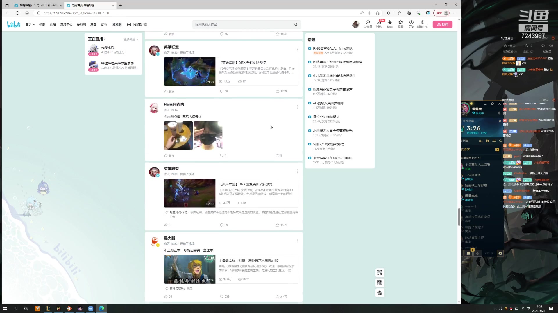Open topic RNG官宣GALA、Ming离队
The height and width of the screenshot is (313, 558).
click(x=332, y=48)
